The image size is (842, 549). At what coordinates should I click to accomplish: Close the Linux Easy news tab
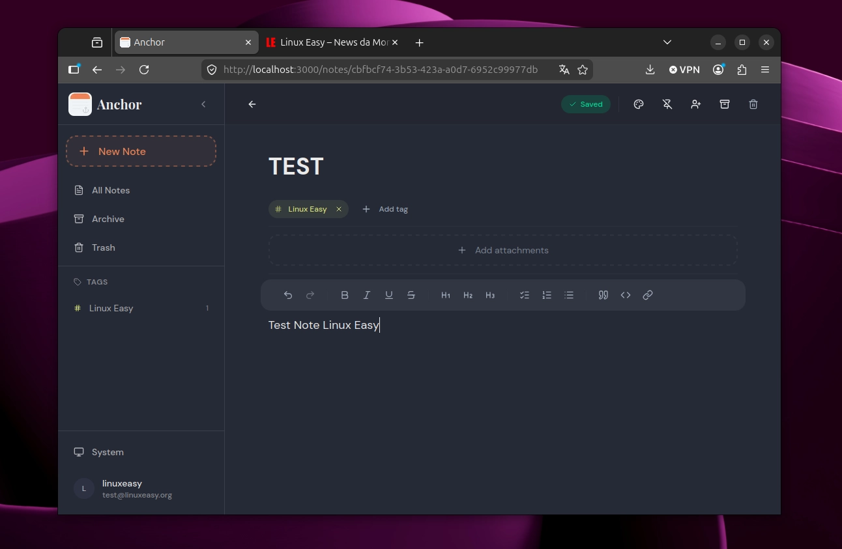pos(394,42)
